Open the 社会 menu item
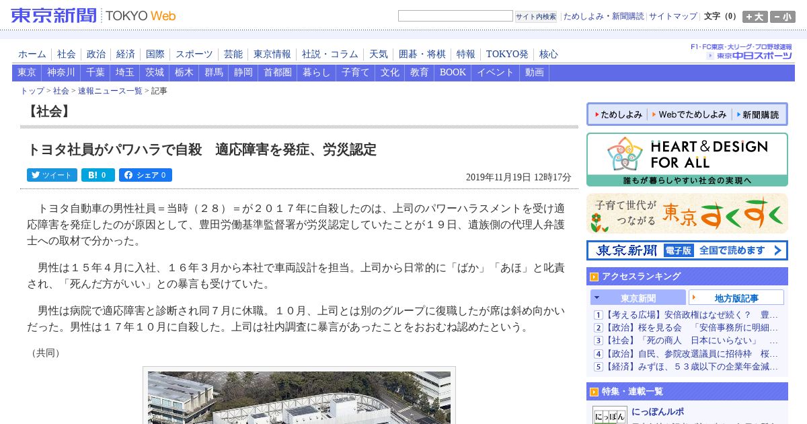Image resolution: width=807 pixels, height=424 pixels. [67, 55]
